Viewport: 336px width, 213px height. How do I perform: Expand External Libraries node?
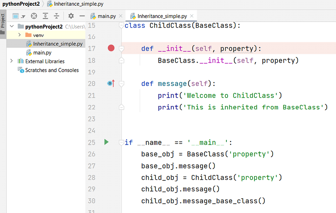click(11, 61)
